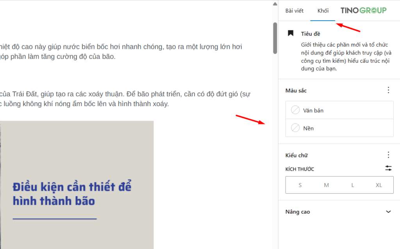Click the KÍCH THƯỚC label
Image resolution: width=400 pixels, height=249 pixels.
click(300, 169)
